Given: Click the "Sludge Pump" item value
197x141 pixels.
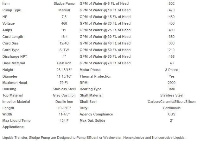Looking at the screenshot, I should click(64, 3).
